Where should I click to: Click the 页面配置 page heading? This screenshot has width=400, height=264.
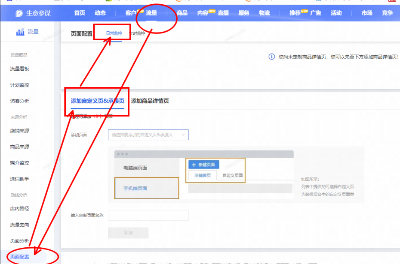[x=82, y=34]
